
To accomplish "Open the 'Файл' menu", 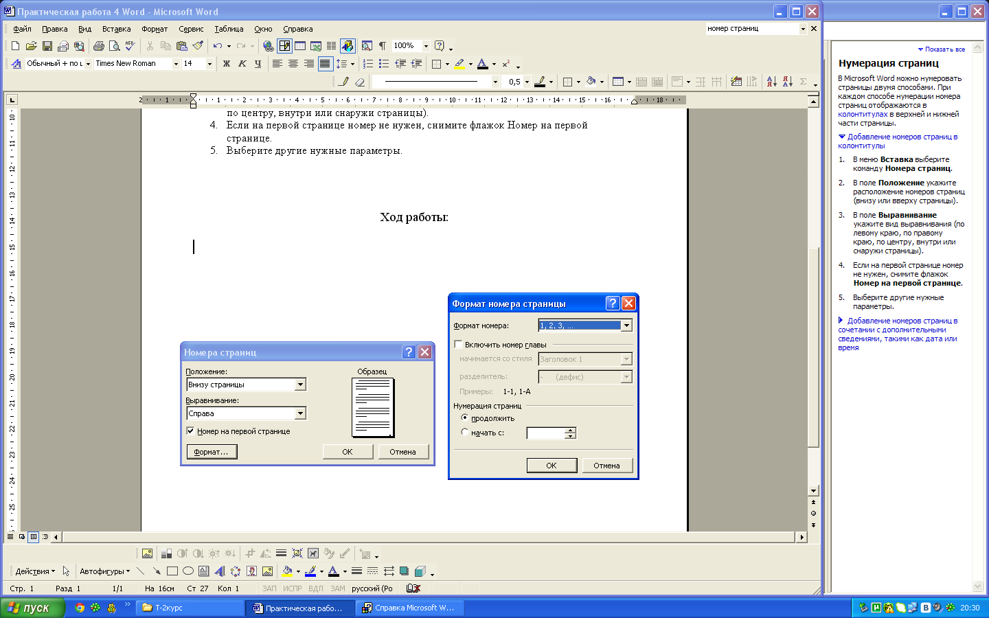I will [22, 29].
